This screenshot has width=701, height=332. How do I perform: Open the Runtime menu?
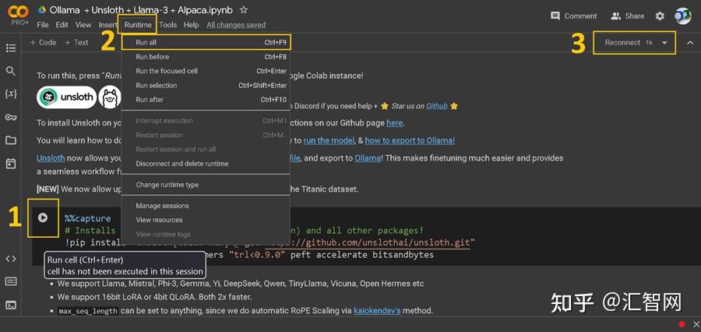tap(138, 25)
